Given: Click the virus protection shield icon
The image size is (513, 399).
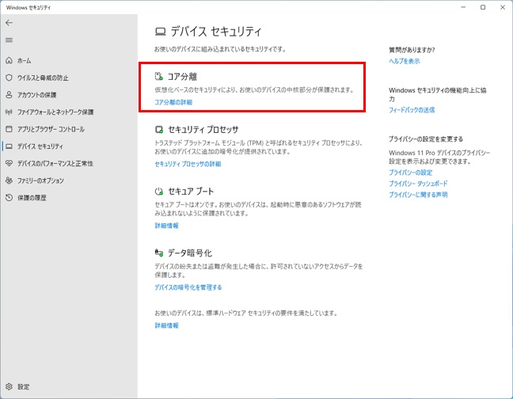Looking at the screenshot, I should coord(9,78).
